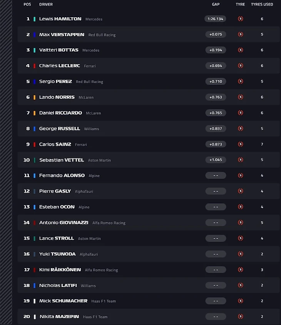
Task: Click the DRIVER column header
Action: [x=46, y=5]
